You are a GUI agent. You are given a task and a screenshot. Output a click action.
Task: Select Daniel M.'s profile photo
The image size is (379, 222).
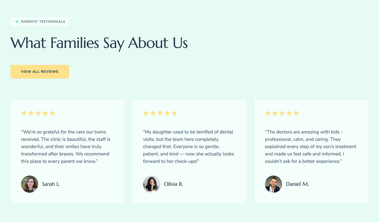click(273, 184)
